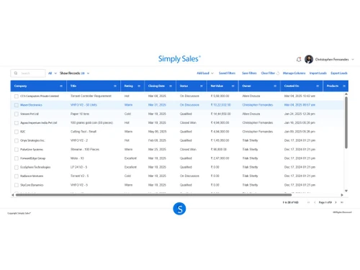
Task: Tick the EcoSphere Technologies checkbox
Action: (x=17, y=167)
